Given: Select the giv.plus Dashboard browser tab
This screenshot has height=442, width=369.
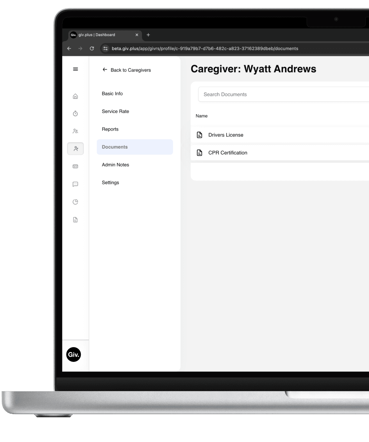Looking at the screenshot, I should click(x=105, y=35).
